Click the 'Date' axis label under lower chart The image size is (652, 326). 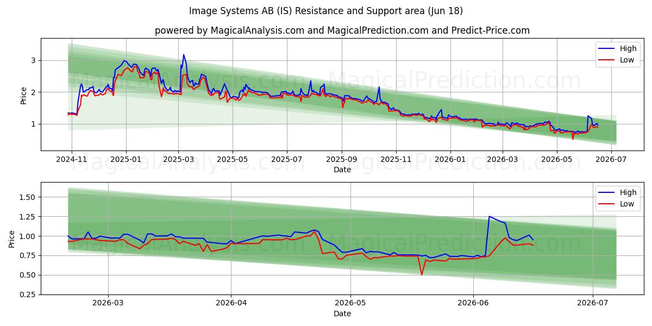342,314
